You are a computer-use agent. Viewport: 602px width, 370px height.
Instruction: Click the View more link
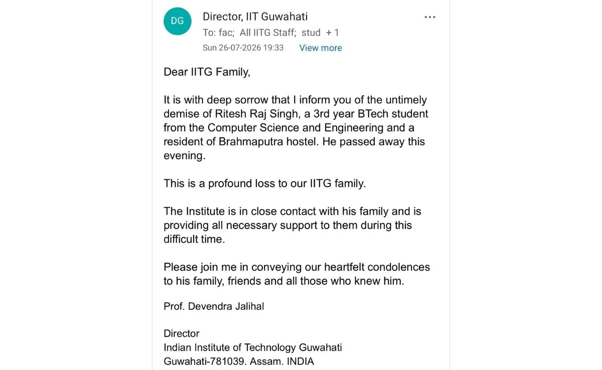[321, 48]
